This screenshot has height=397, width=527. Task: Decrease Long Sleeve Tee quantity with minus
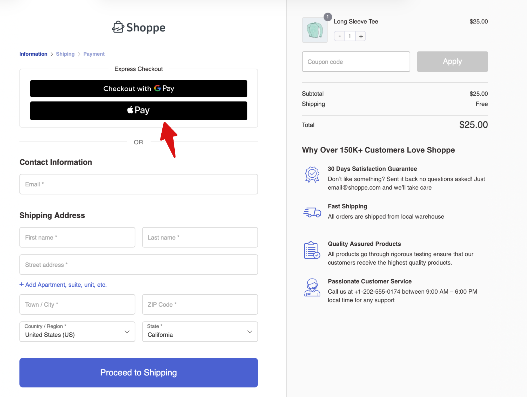click(340, 36)
